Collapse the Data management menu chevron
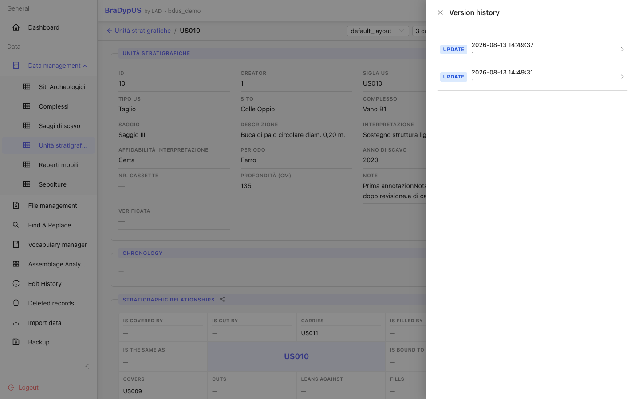Viewport: 639px width, 399px height. [x=85, y=66]
